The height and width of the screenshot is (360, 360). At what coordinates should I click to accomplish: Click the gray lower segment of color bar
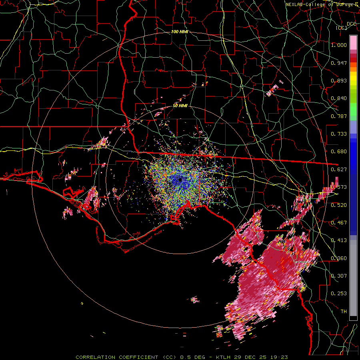coord(353,278)
